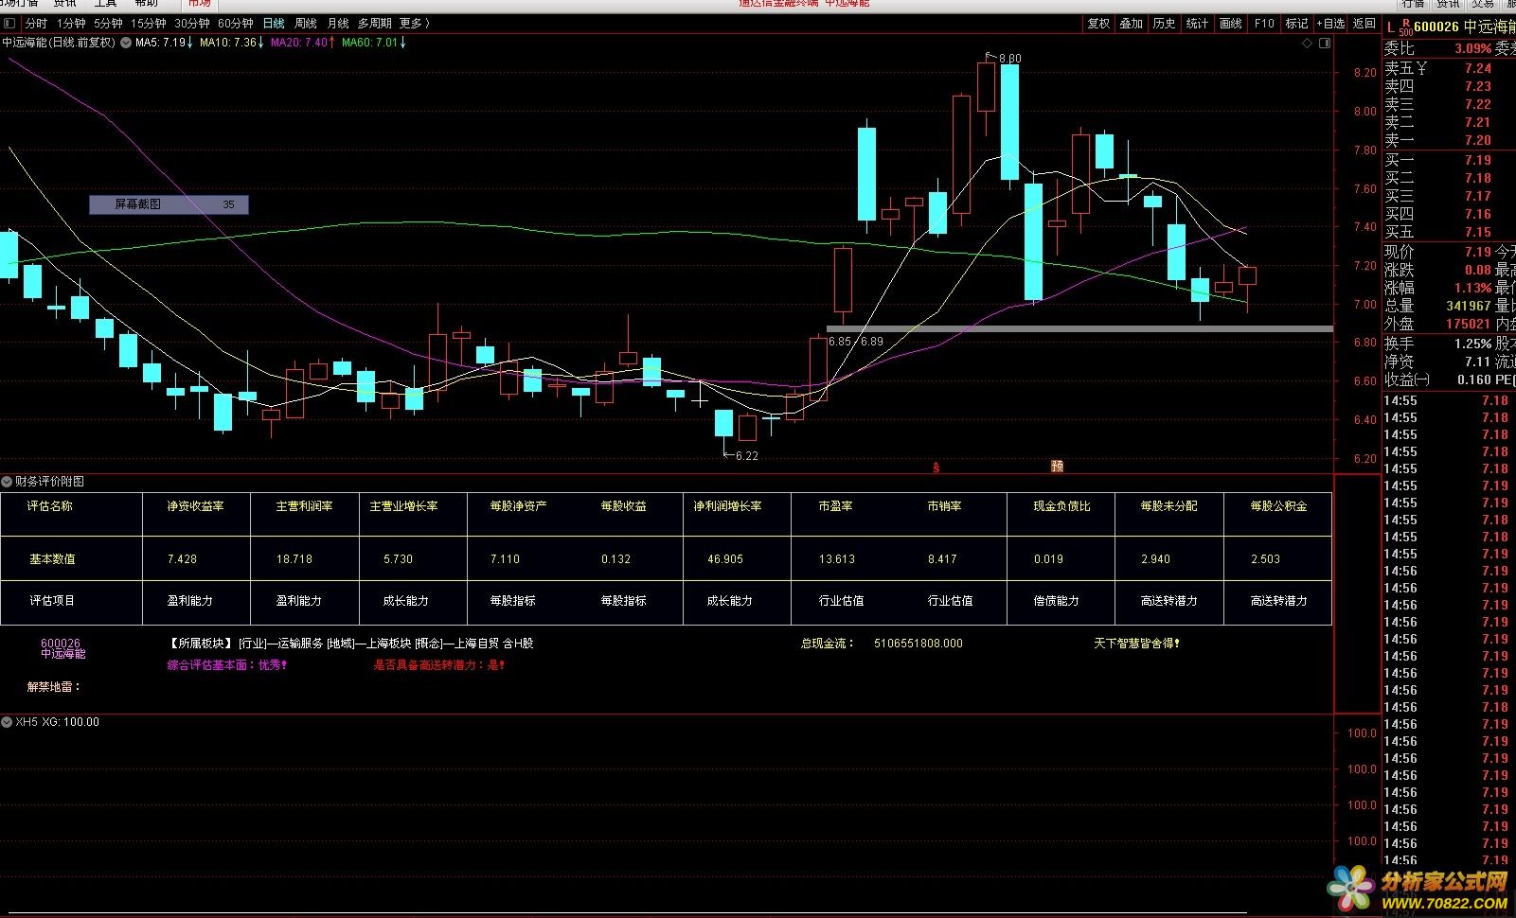
Task: Select the 30分钟 period
Action: click(192, 24)
